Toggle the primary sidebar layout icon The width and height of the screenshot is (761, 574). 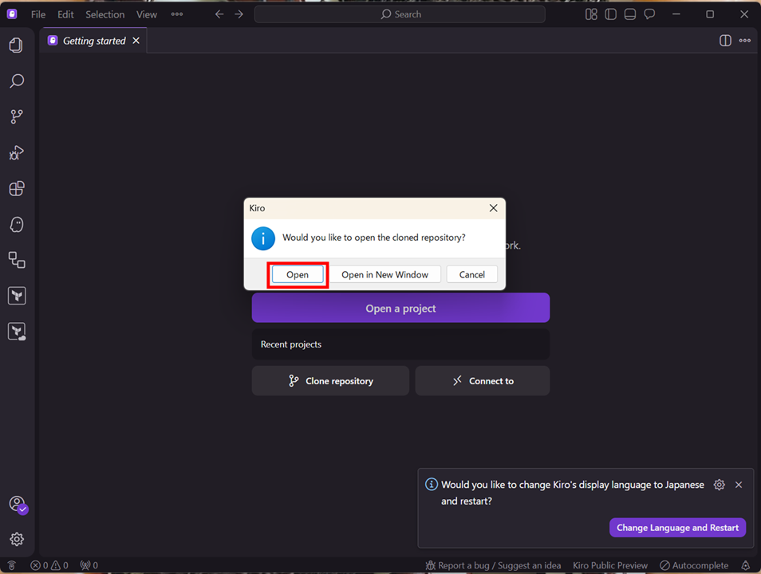610,14
